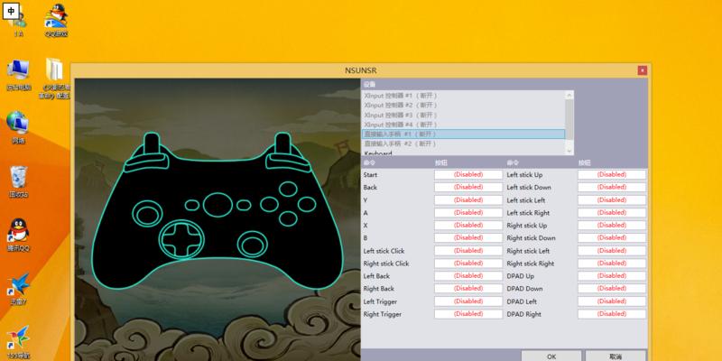This screenshot has height=361, width=722.
Task: Select Keyboard in the device list
Action: point(463,153)
